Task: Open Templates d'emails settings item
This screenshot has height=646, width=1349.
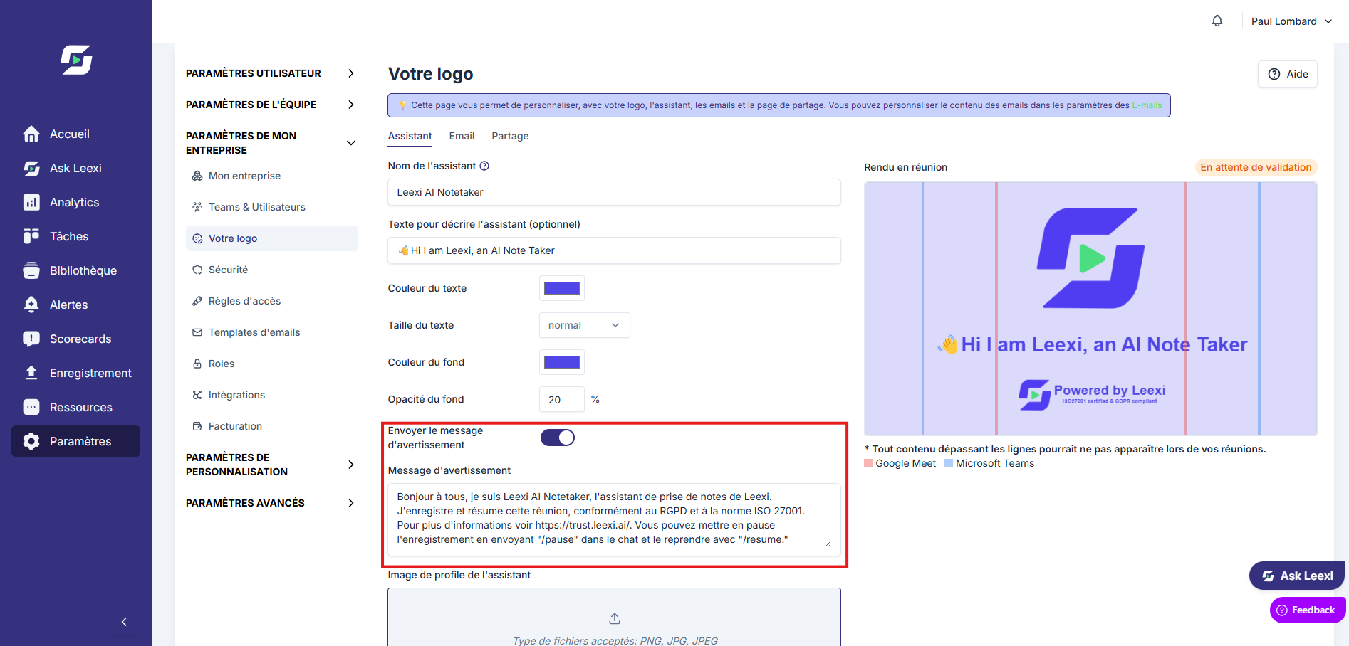Action: (x=272, y=332)
